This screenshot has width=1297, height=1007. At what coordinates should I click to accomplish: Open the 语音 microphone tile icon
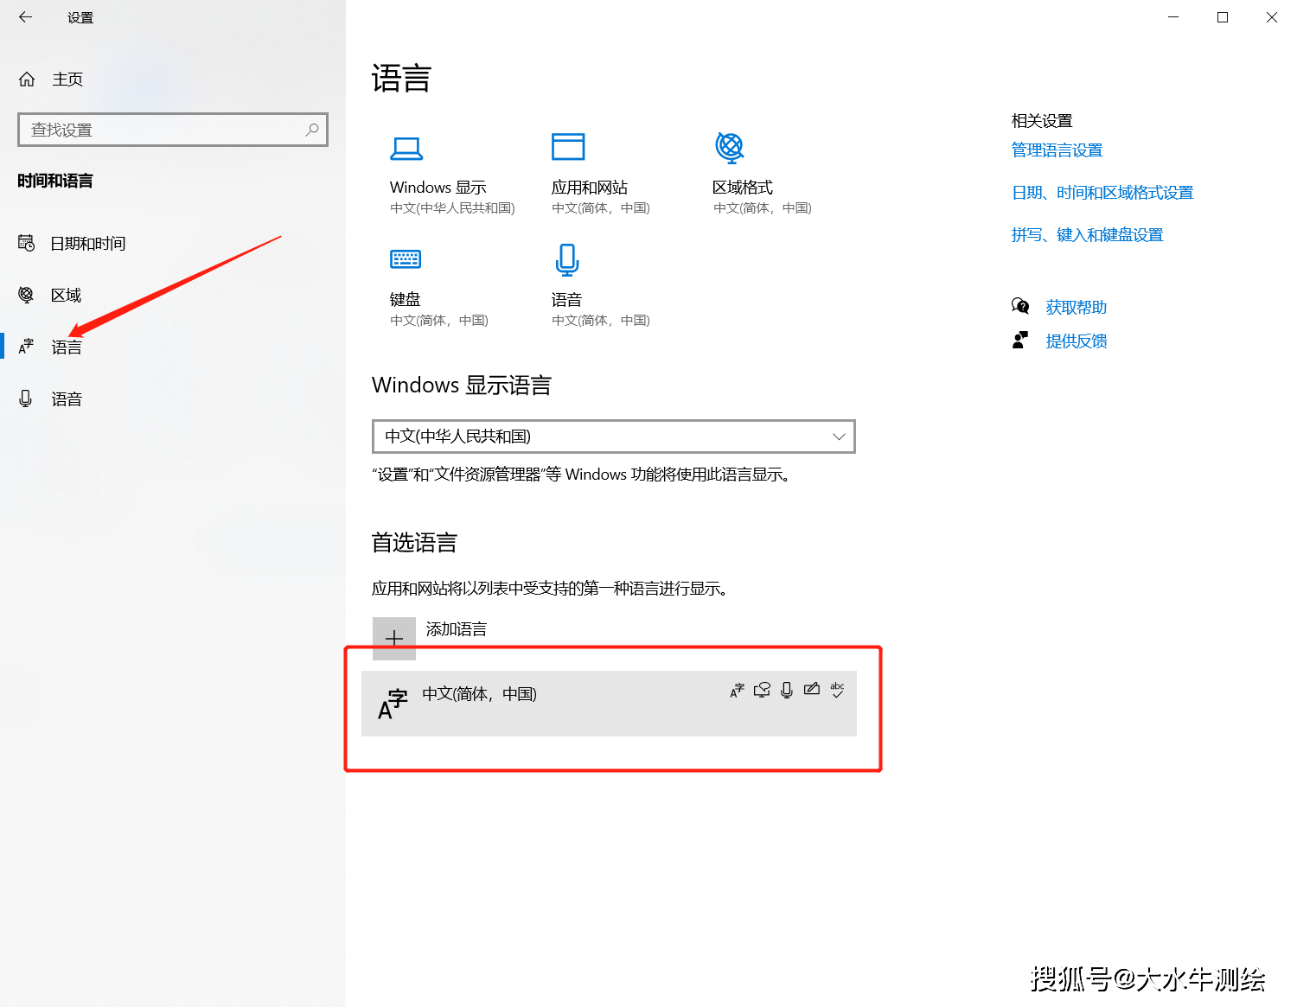coord(567,259)
